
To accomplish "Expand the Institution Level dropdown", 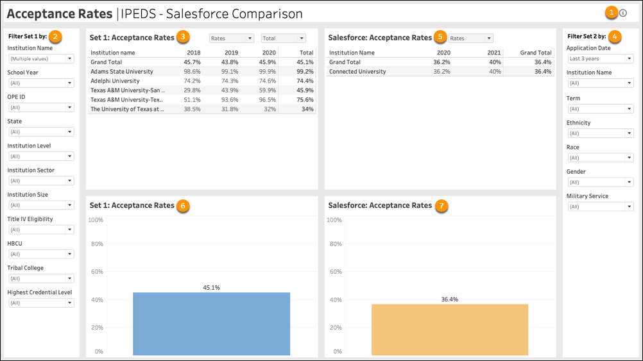I will click(x=41, y=156).
